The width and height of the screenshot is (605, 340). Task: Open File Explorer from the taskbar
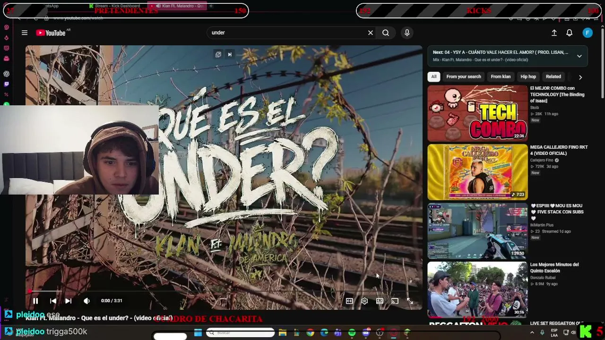(283, 333)
